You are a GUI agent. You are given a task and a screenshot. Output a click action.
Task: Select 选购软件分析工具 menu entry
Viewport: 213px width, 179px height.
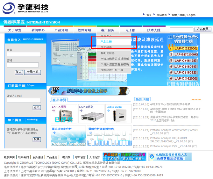coord(114,70)
